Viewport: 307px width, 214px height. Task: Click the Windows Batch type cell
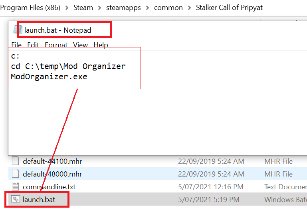(286, 200)
